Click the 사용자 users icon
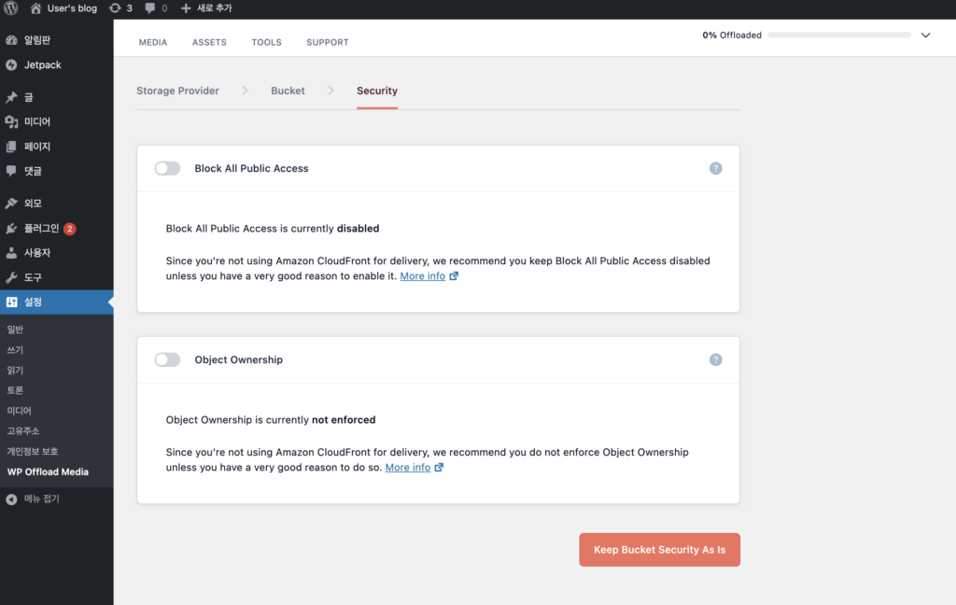Screen dimensions: 956x605 pyautogui.click(x=11, y=252)
